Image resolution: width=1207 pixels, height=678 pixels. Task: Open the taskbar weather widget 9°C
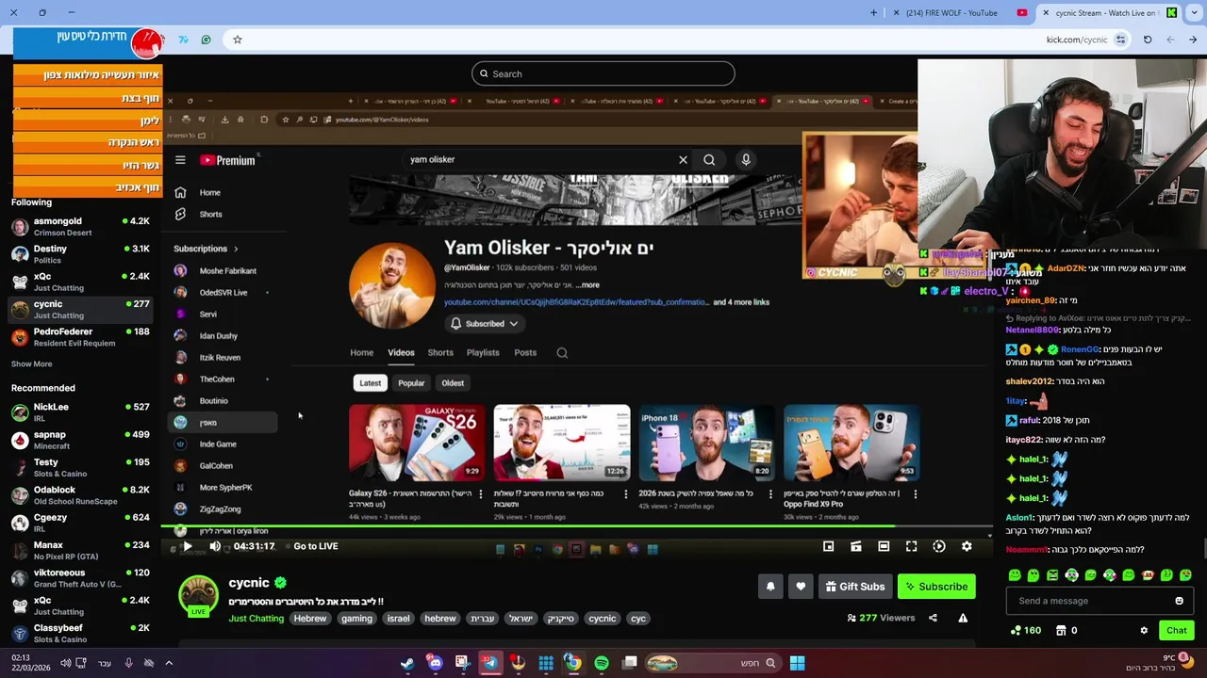[1162, 663]
